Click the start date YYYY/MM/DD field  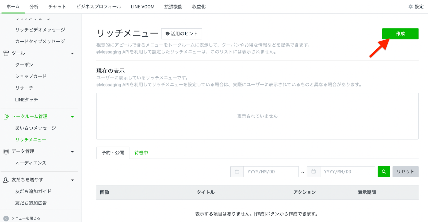click(x=271, y=172)
